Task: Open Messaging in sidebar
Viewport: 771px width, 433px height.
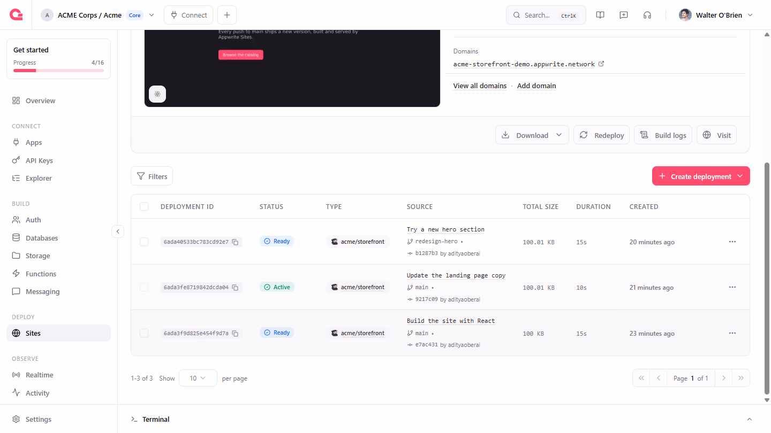Action: tap(59, 291)
